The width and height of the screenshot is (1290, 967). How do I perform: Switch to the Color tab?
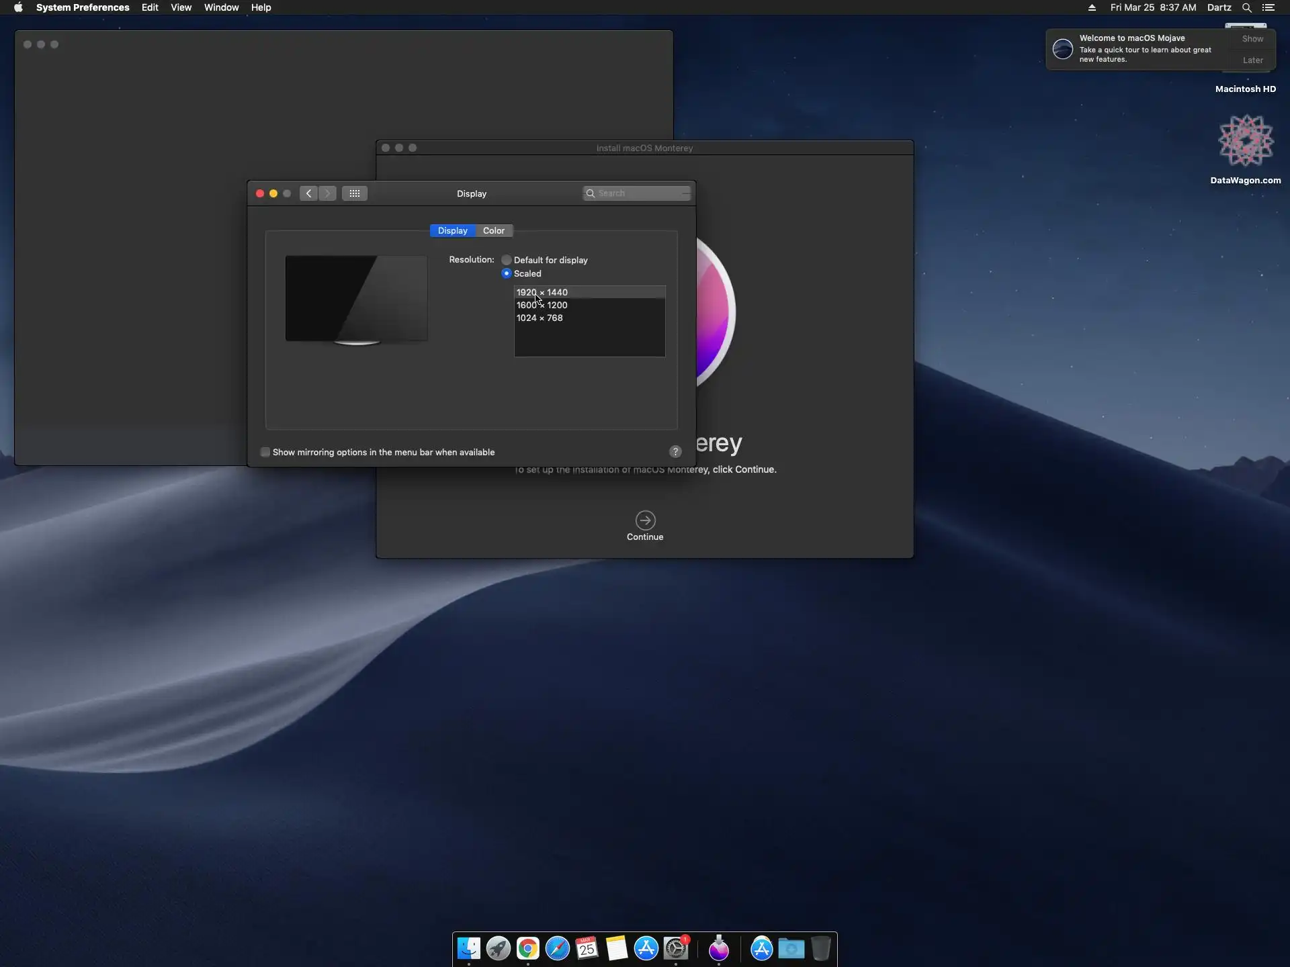tap(493, 230)
